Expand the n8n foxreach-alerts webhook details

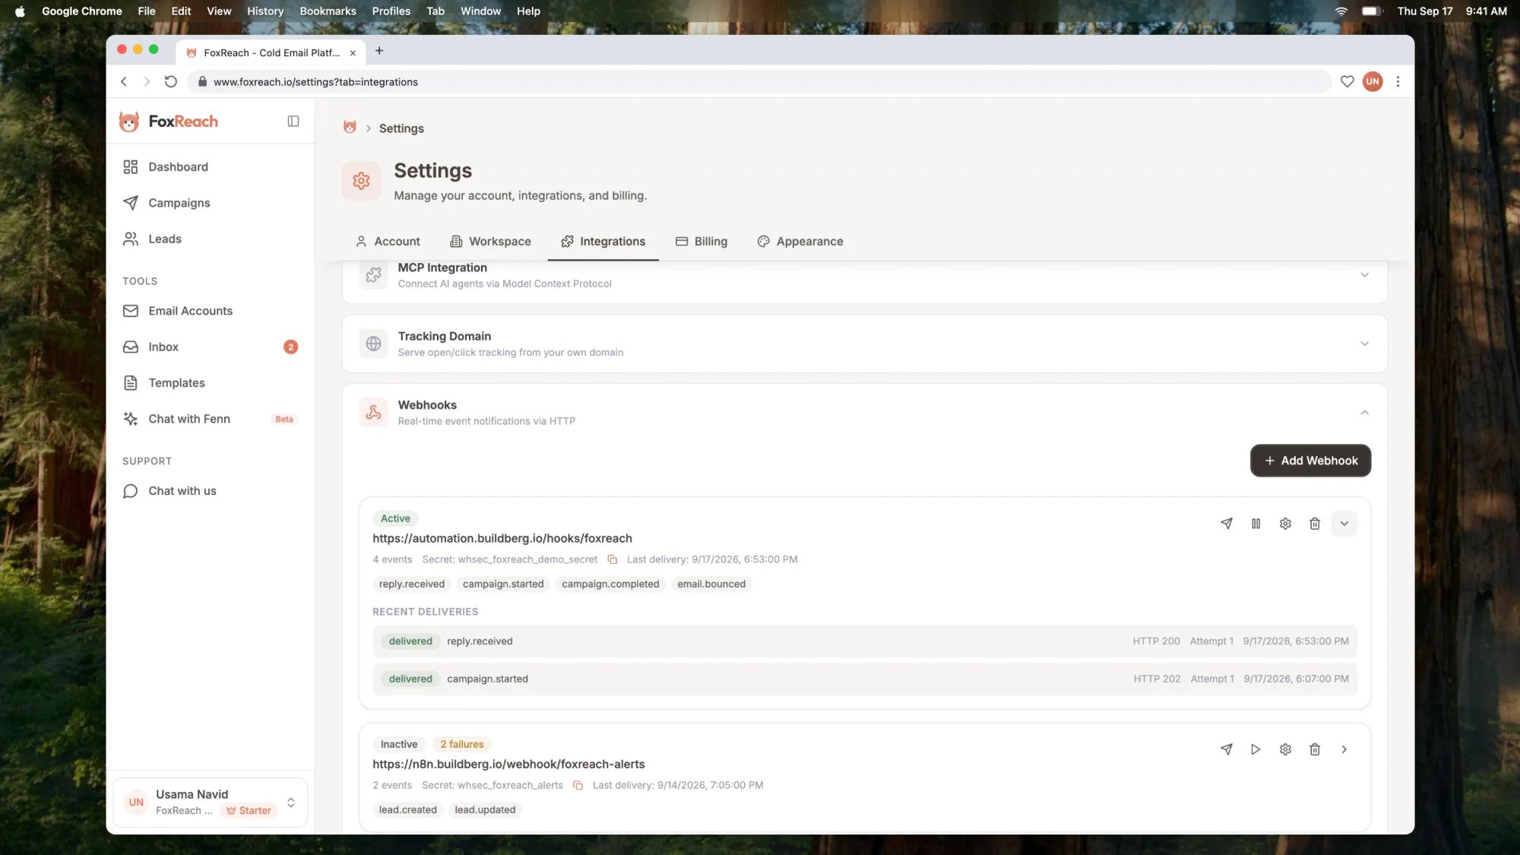click(1344, 749)
